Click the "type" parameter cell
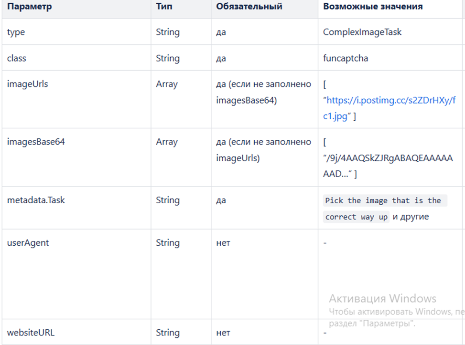The image size is (465, 345). pos(16,32)
